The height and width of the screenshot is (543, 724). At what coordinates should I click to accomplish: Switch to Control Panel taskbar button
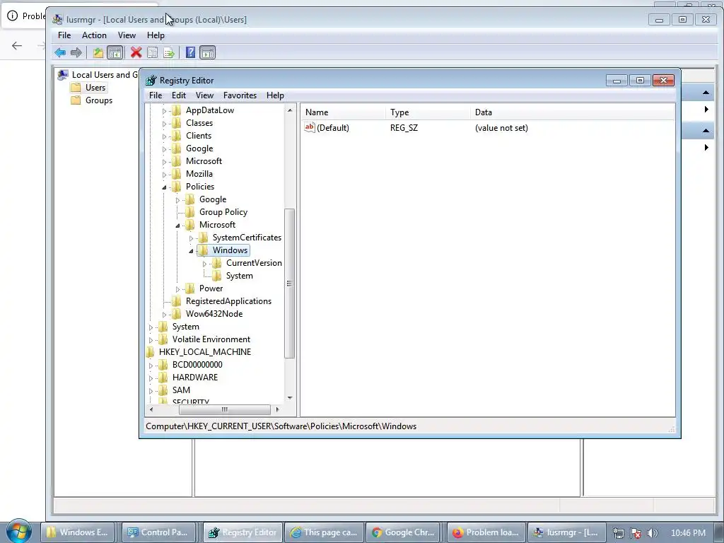(158, 532)
